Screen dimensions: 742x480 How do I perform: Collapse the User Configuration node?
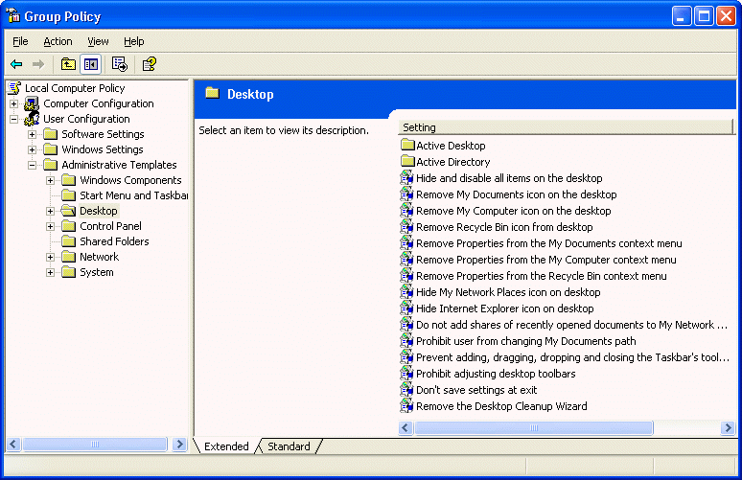13,119
